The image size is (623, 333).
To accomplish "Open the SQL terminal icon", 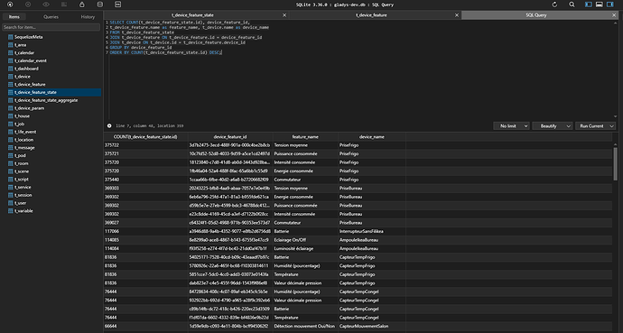I will (117, 5).
